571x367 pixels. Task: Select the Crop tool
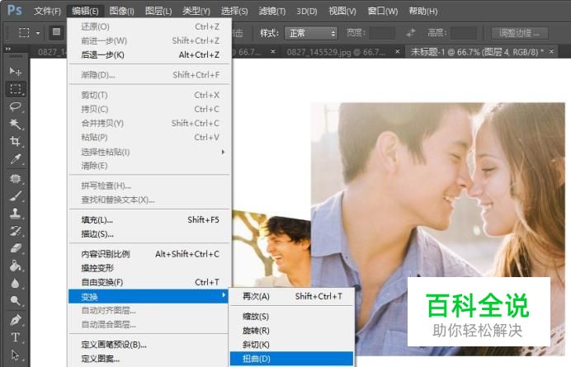(x=16, y=141)
